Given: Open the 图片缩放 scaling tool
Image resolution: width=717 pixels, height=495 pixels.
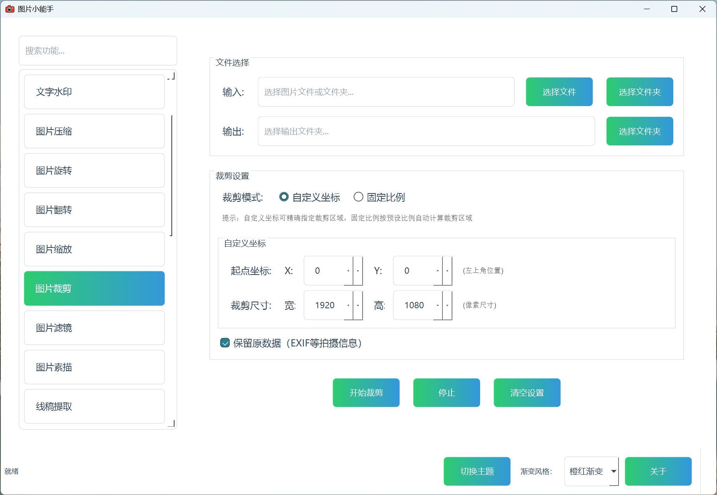Looking at the screenshot, I should pyautogui.click(x=94, y=249).
